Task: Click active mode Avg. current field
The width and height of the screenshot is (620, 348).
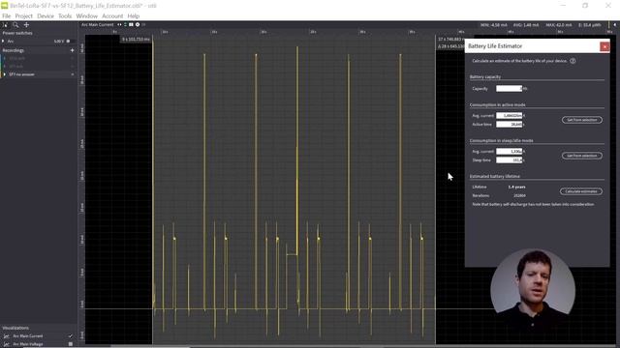Action: (x=510, y=116)
